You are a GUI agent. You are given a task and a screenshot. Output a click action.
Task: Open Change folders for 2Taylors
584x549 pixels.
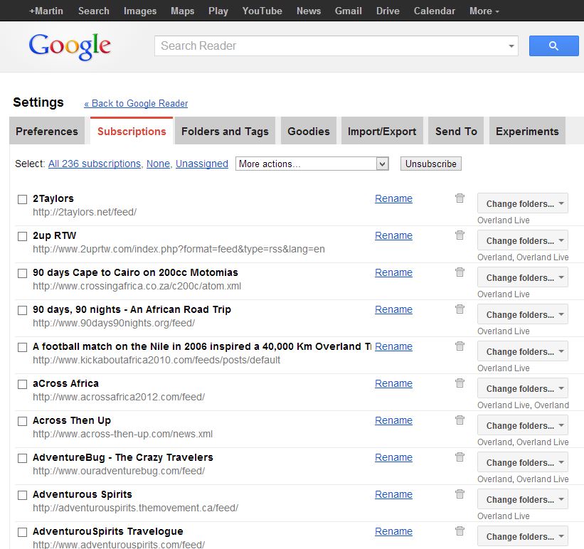(523, 203)
